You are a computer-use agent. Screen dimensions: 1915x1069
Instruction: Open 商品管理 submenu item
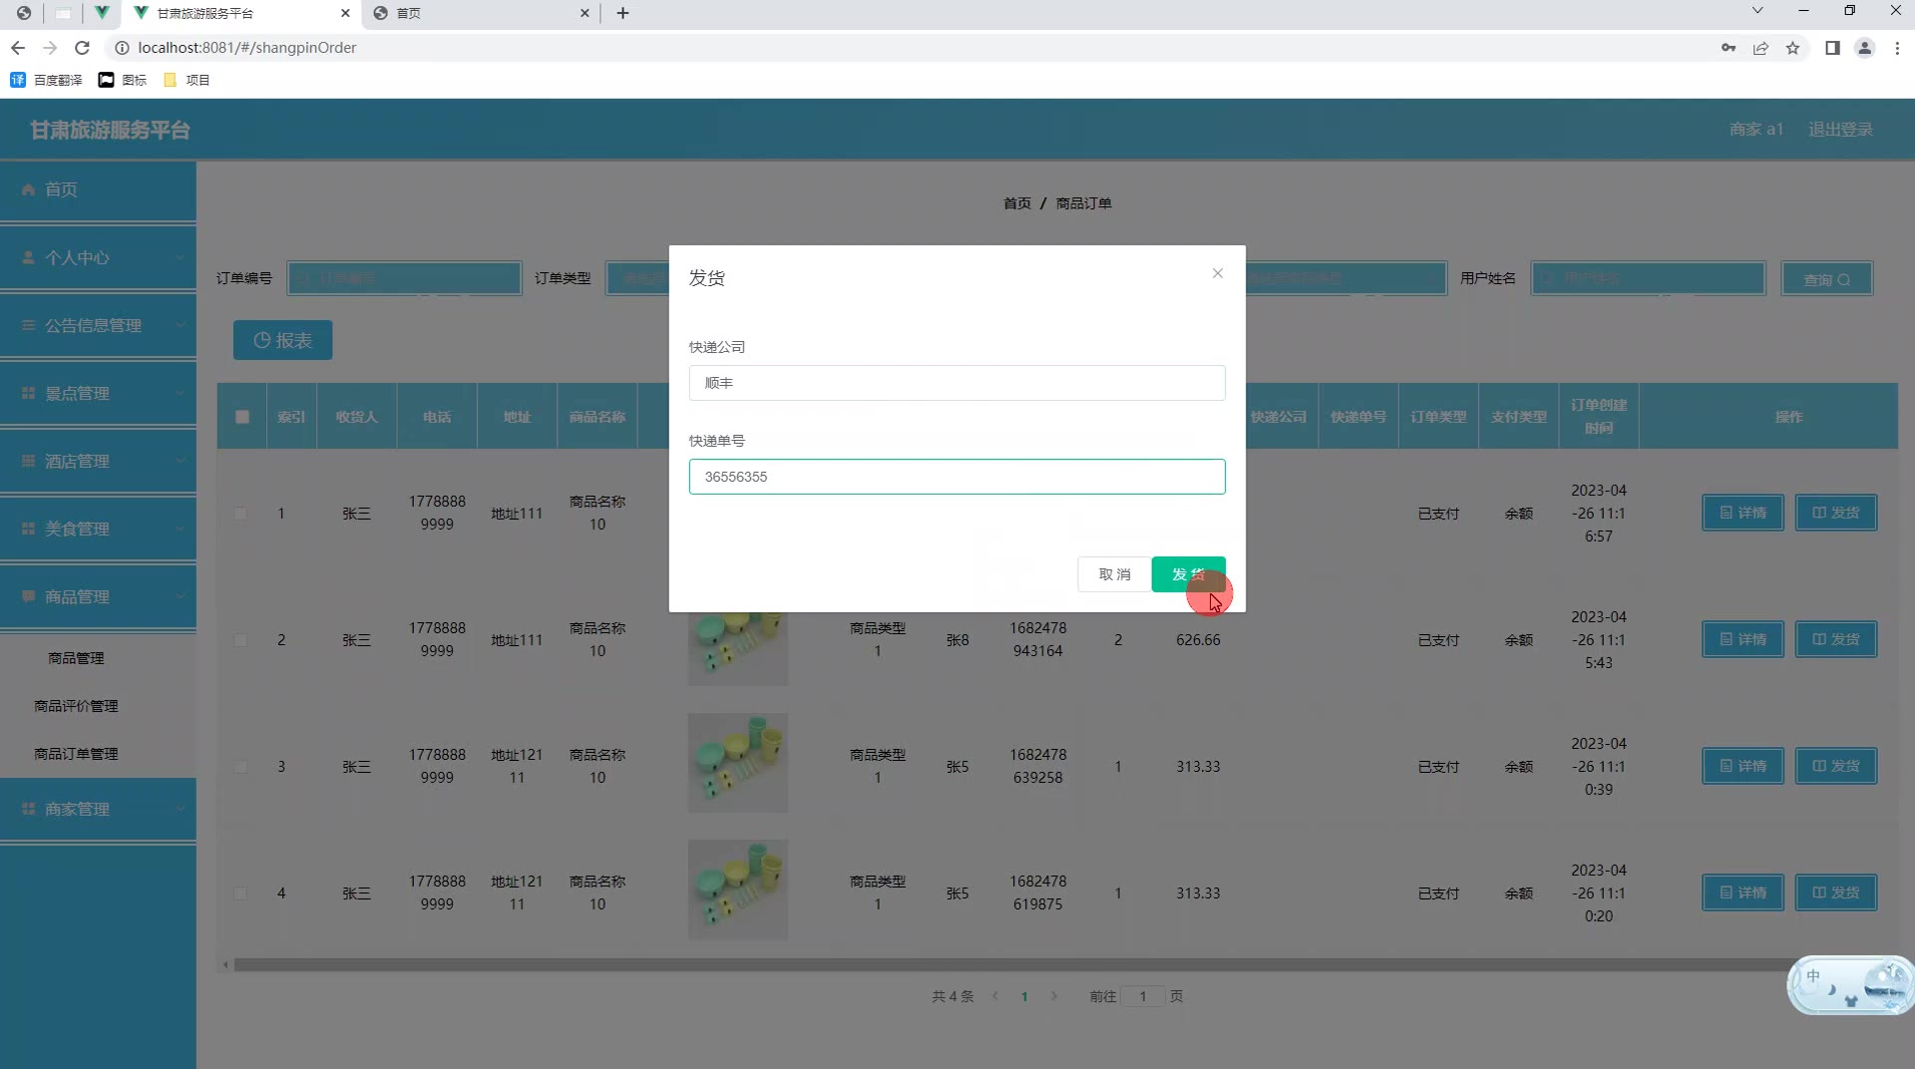point(77,658)
